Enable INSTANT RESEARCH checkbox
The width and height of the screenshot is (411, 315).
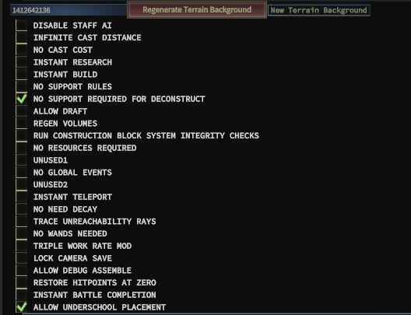point(22,62)
